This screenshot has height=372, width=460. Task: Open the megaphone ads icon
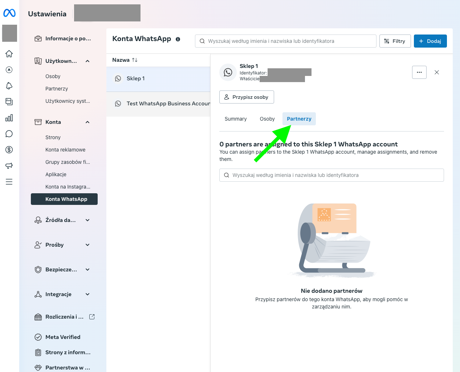(9, 166)
